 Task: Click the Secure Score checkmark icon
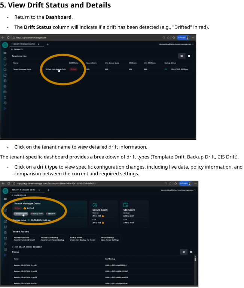tap(95, 205)
